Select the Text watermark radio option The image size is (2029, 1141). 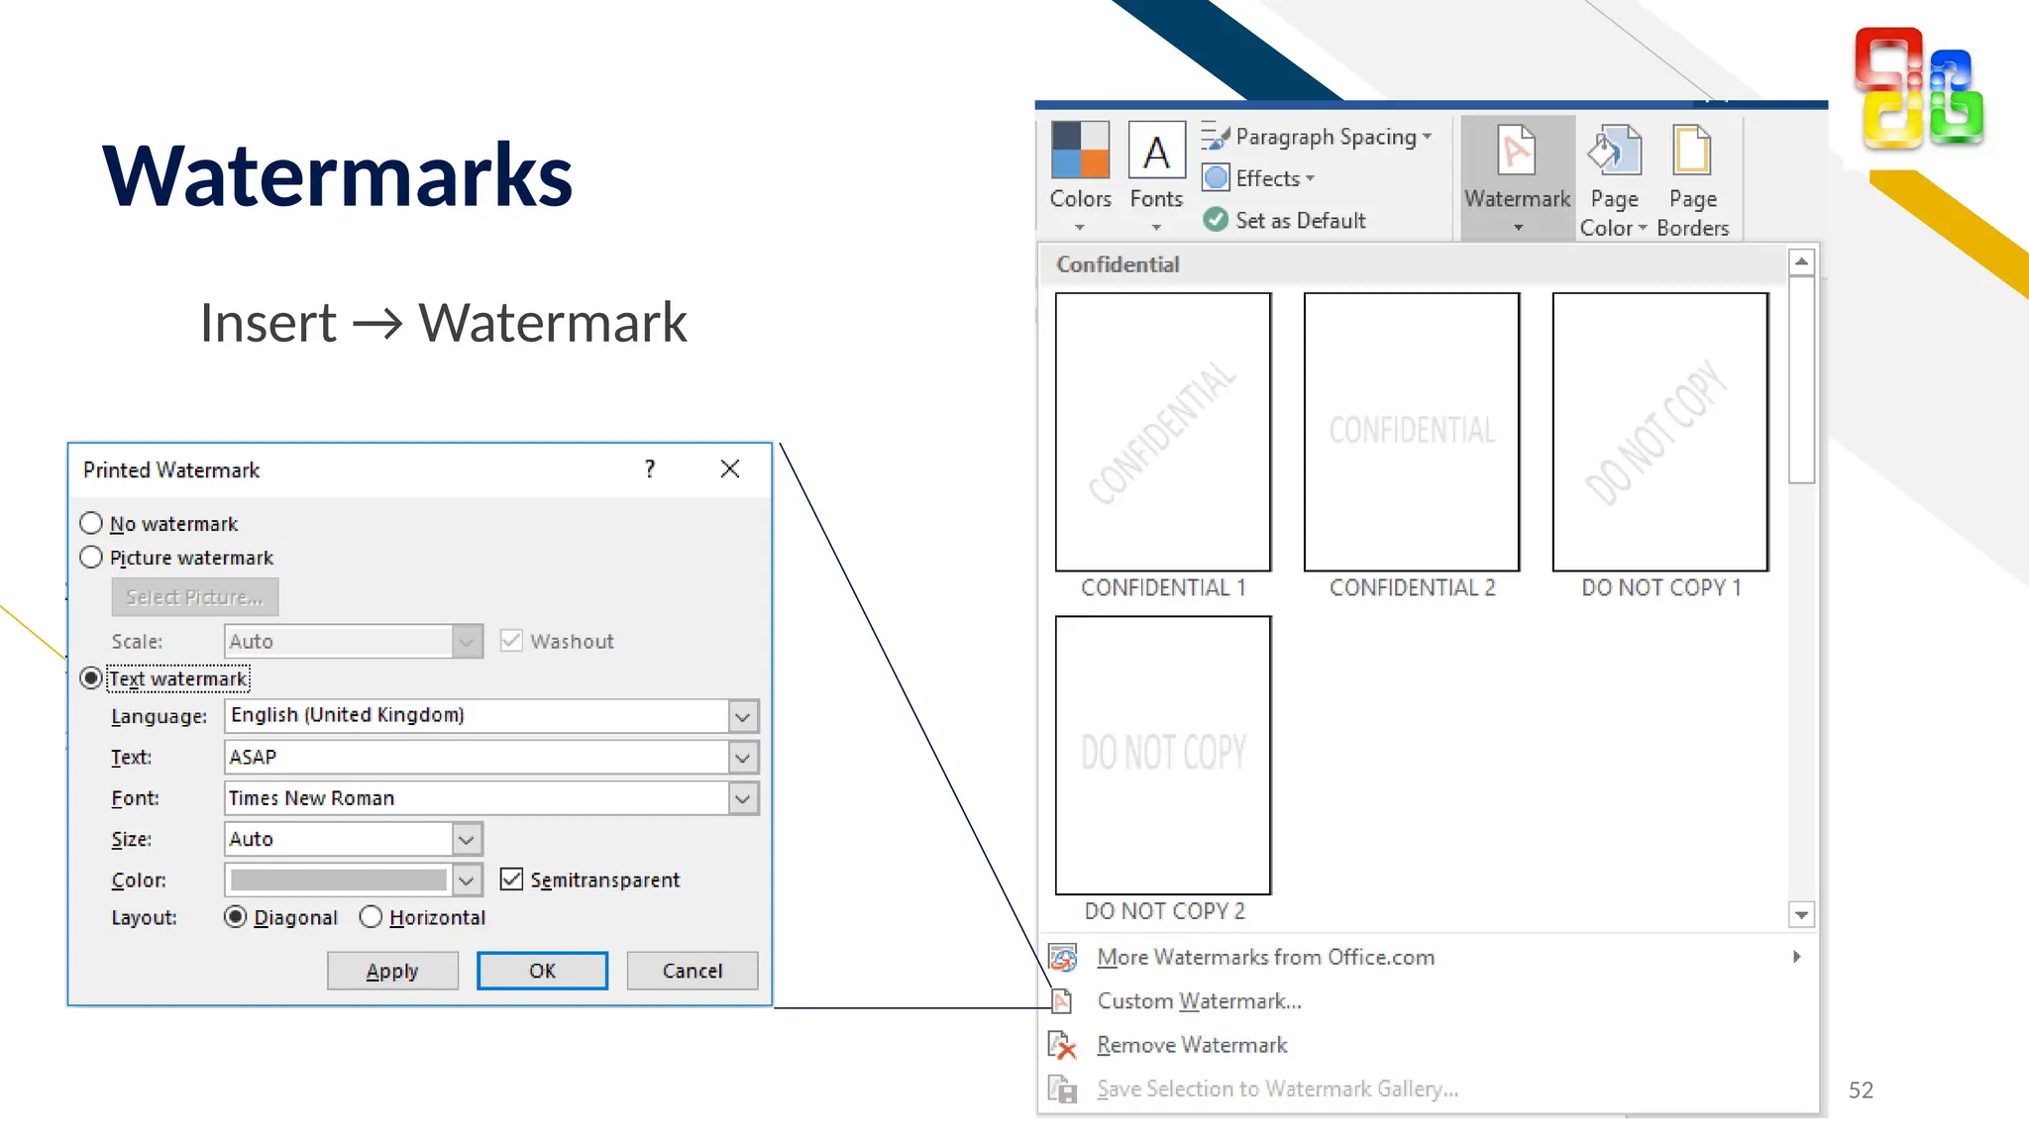(x=91, y=678)
